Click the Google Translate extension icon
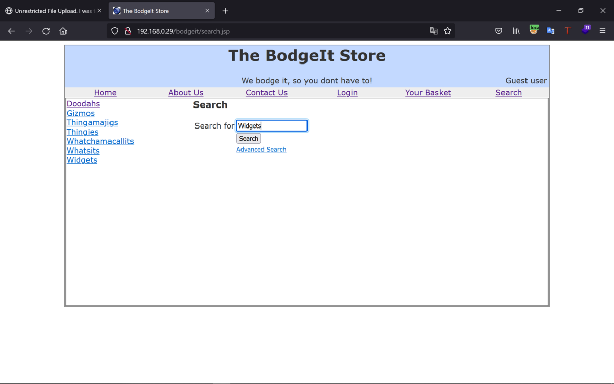Image resolution: width=614 pixels, height=384 pixels. (x=551, y=31)
